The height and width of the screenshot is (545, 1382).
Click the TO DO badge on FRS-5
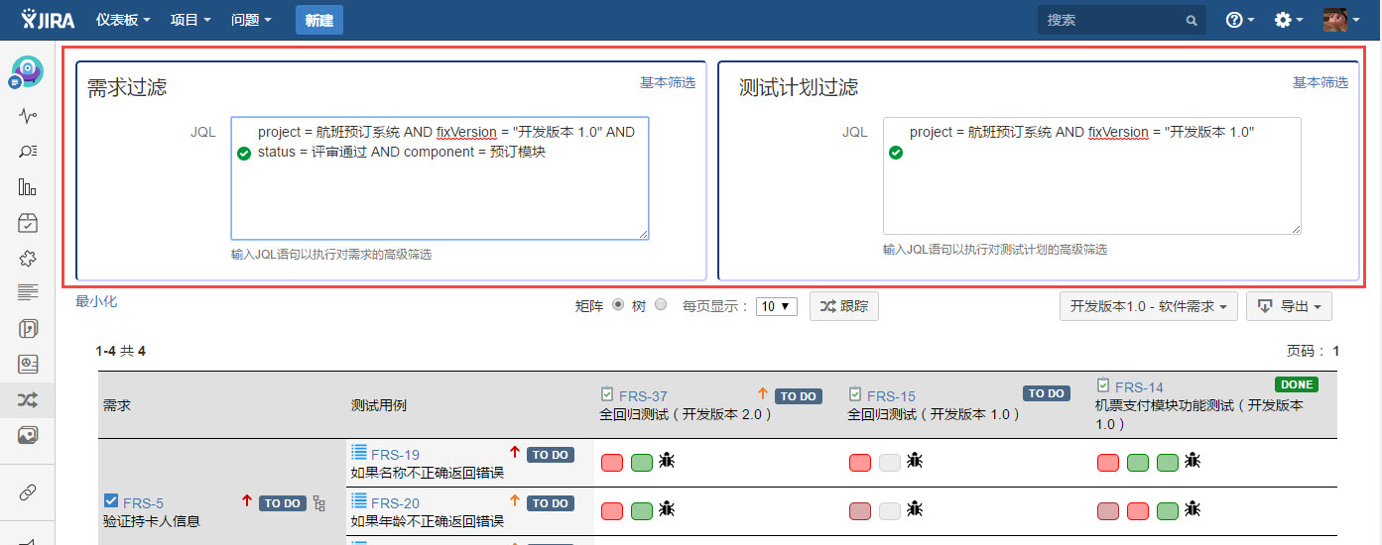pyautogui.click(x=283, y=503)
